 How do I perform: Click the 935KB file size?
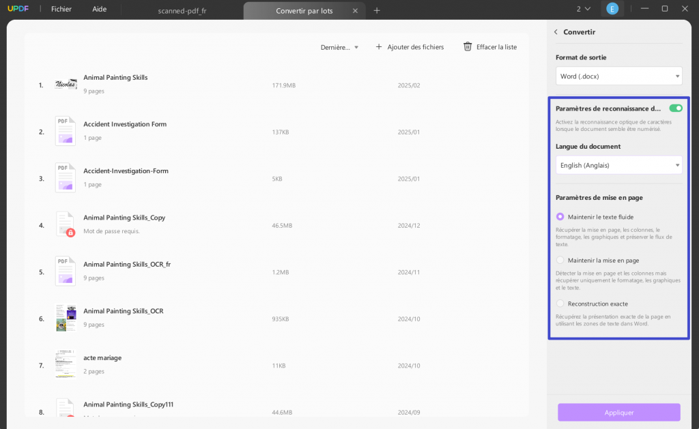pos(281,319)
